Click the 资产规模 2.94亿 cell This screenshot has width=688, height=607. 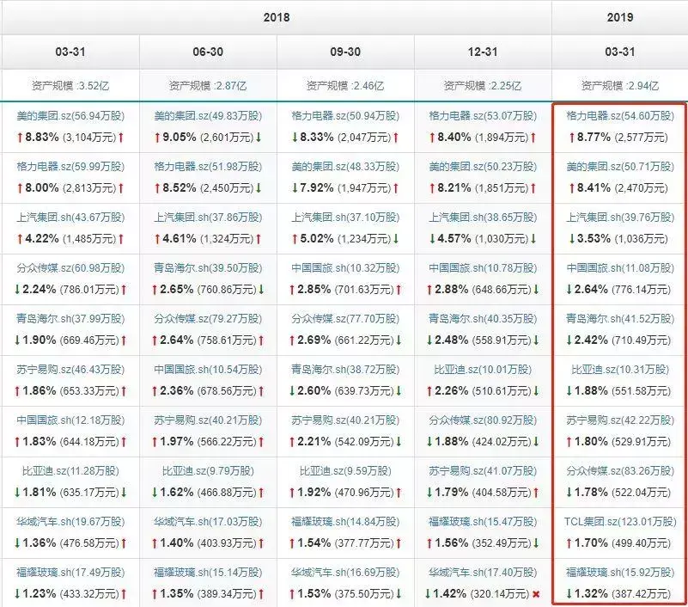619,86
